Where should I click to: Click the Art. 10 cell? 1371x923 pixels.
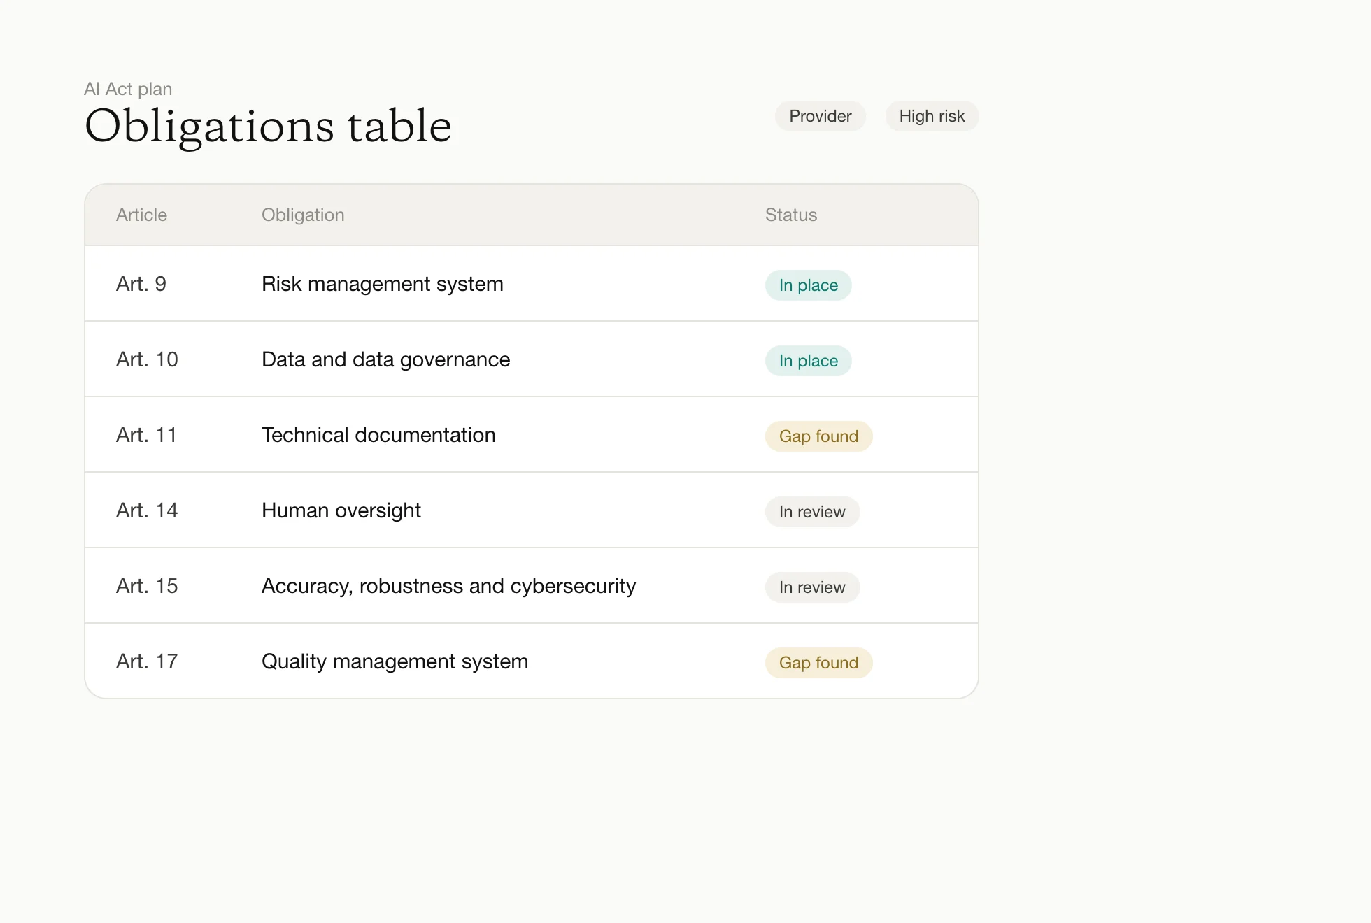coord(147,359)
